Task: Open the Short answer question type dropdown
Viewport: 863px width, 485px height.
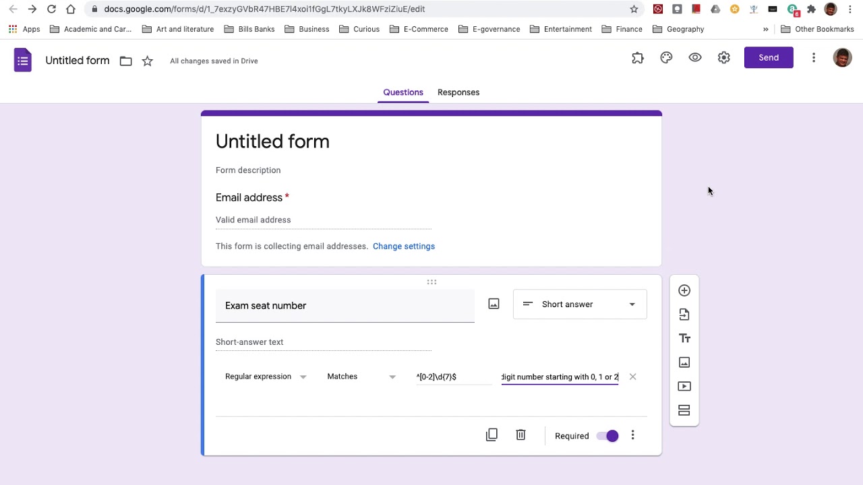Action: click(x=580, y=304)
